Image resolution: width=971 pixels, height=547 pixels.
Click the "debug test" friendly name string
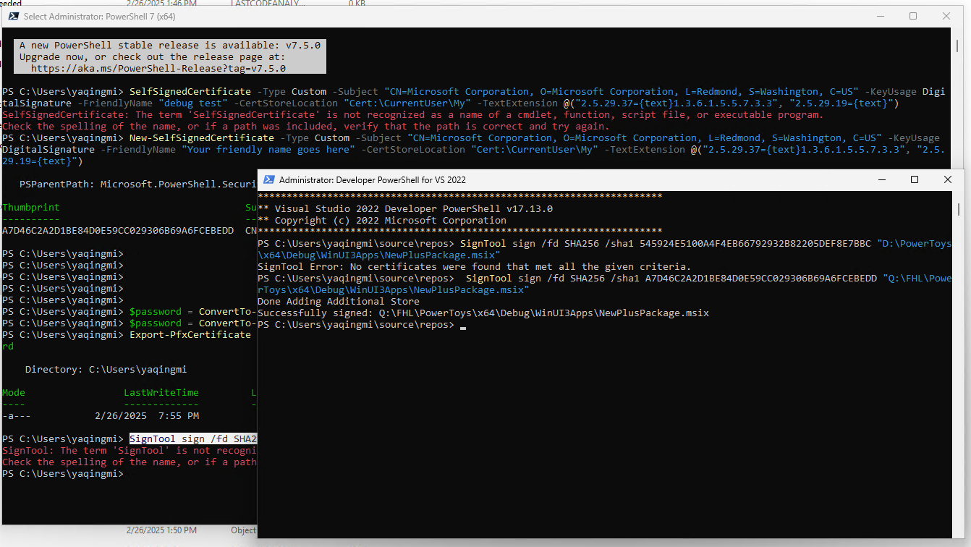(x=192, y=103)
